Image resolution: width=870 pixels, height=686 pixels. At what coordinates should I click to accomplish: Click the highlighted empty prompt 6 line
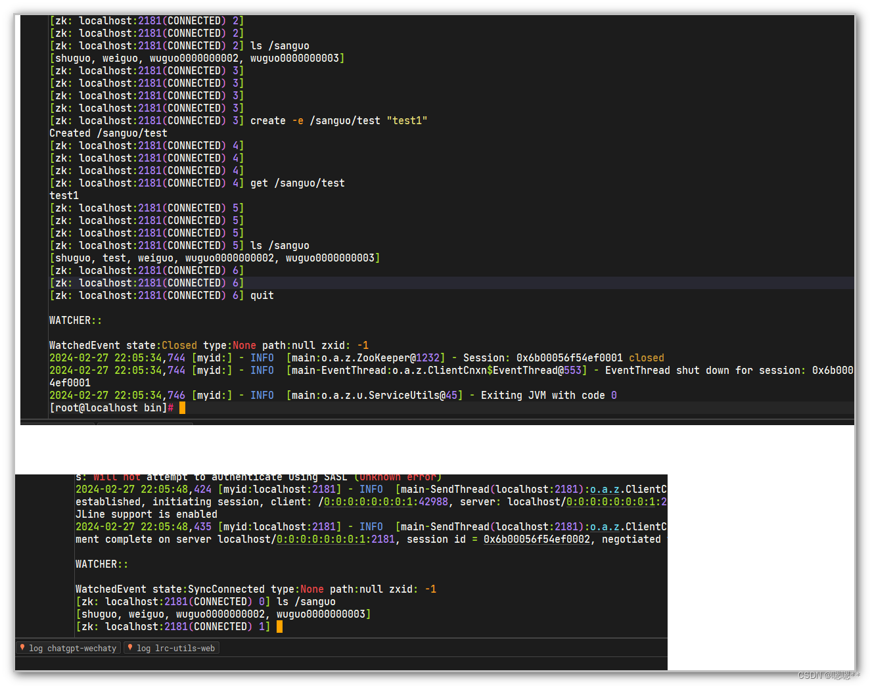click(x=451, y=283)
